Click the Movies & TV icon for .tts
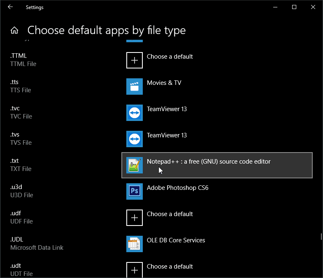Image resolution: width=323 pixels, height=278 pixels. tap(135, 87)
